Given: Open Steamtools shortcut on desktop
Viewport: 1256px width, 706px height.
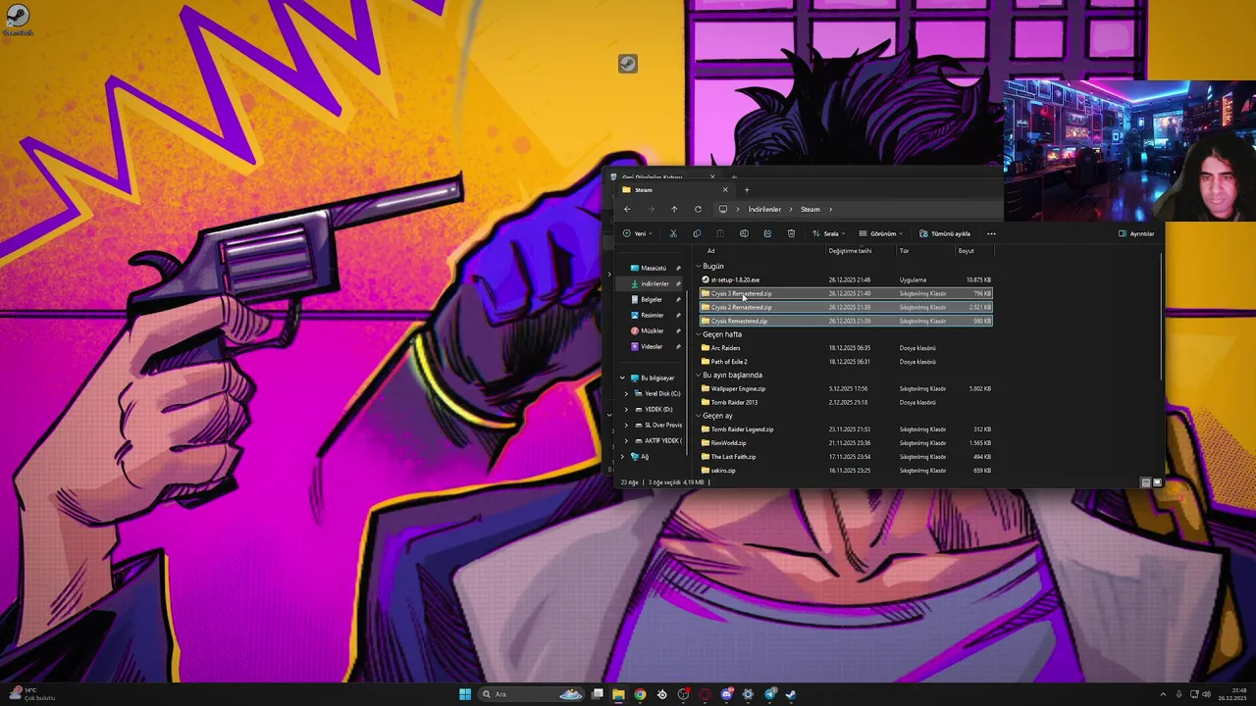Looking at the screenshot, I should (17, 19).
